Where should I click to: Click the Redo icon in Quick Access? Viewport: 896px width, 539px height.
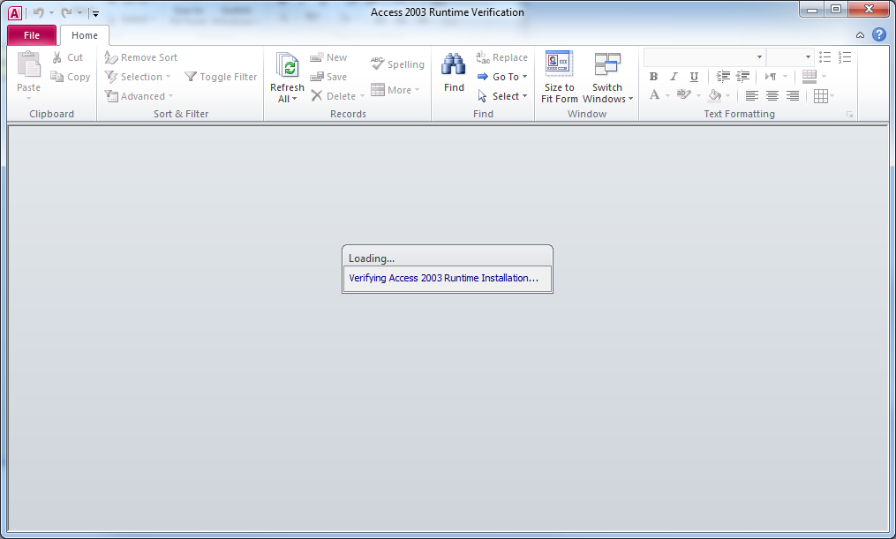66,12
